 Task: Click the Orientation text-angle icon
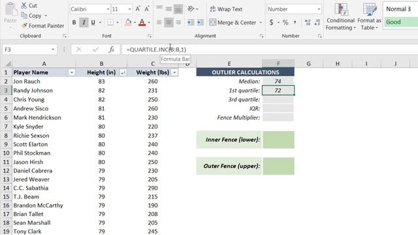[x=191, y=8]
